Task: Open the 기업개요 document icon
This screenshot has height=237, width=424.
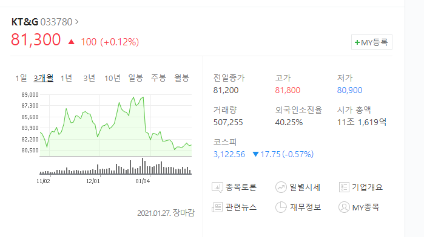Action: pyautogui.click(x=344, y=187)
